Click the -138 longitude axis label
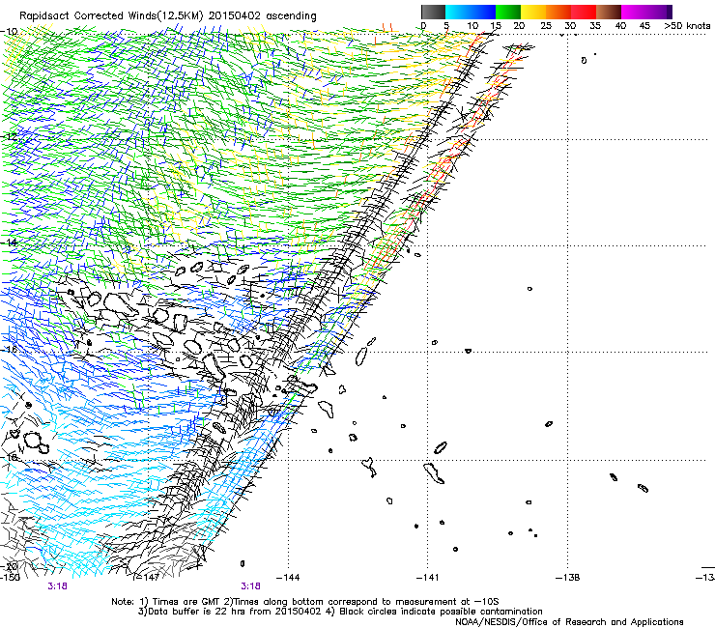This screenshot has width=715, height=628. [x=568, y=578]
